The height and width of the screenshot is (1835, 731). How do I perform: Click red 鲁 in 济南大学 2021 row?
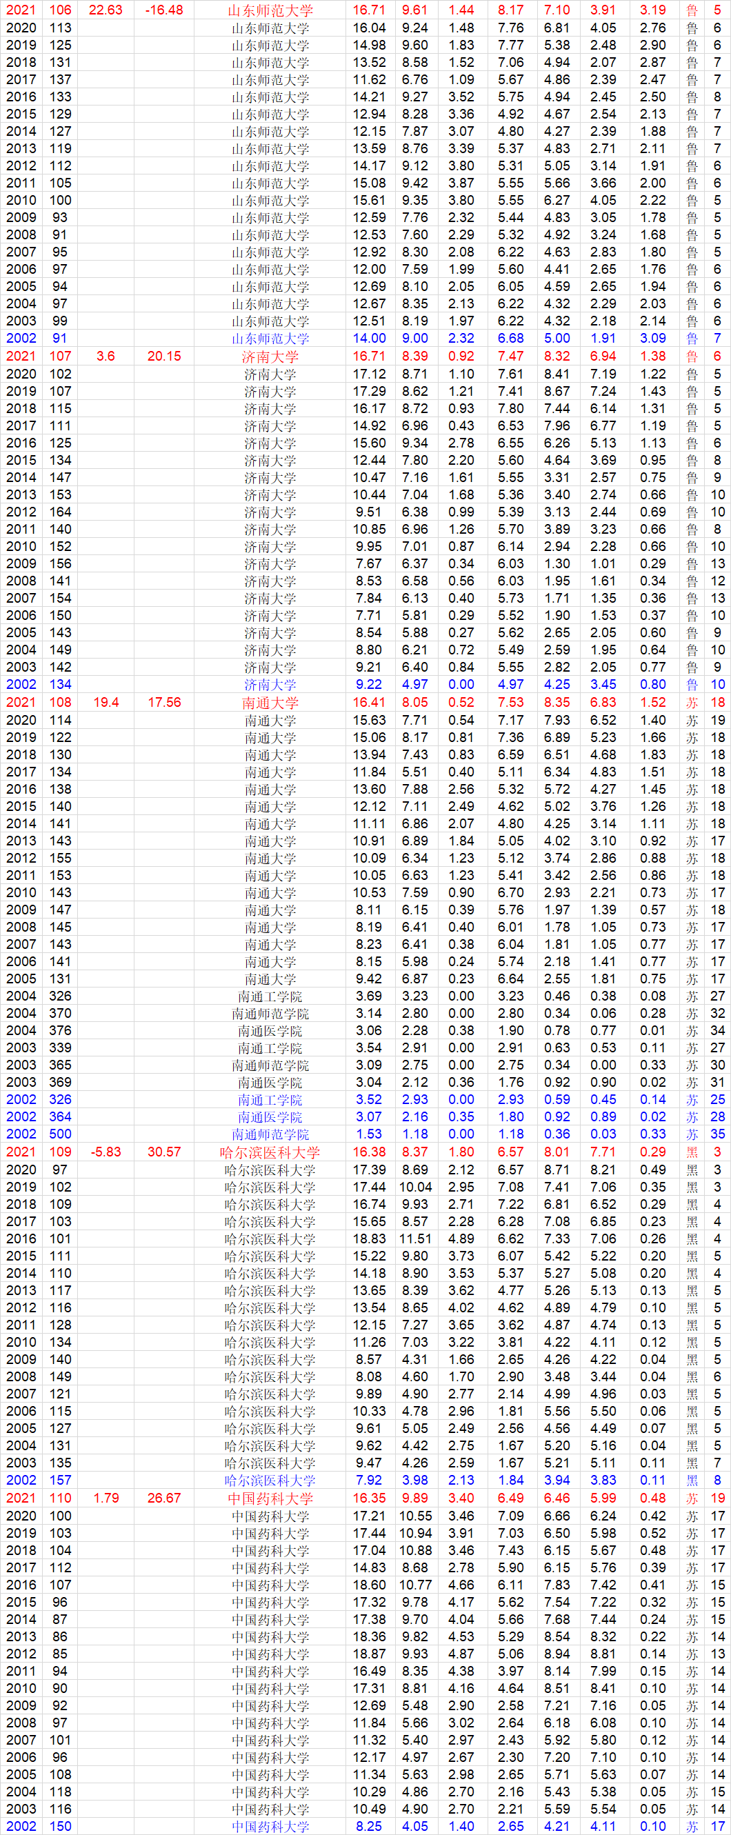pyautogui.click(x=692, y=356)
